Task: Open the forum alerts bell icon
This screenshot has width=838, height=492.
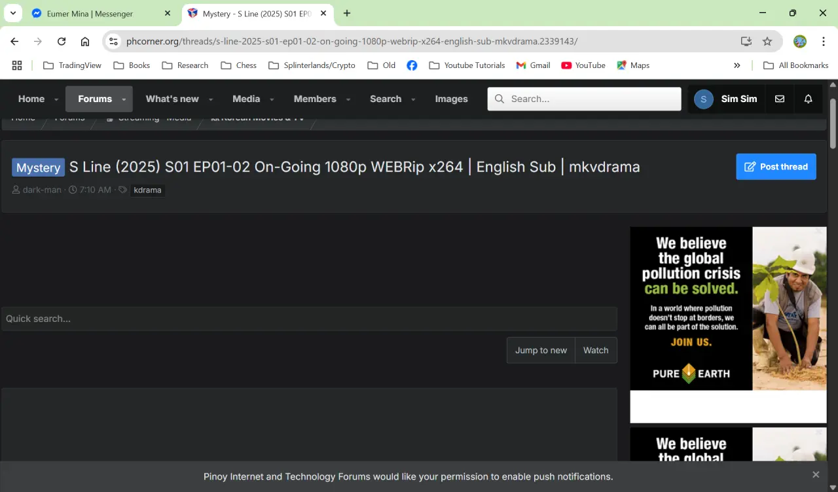Action: (x=809, y=99)
